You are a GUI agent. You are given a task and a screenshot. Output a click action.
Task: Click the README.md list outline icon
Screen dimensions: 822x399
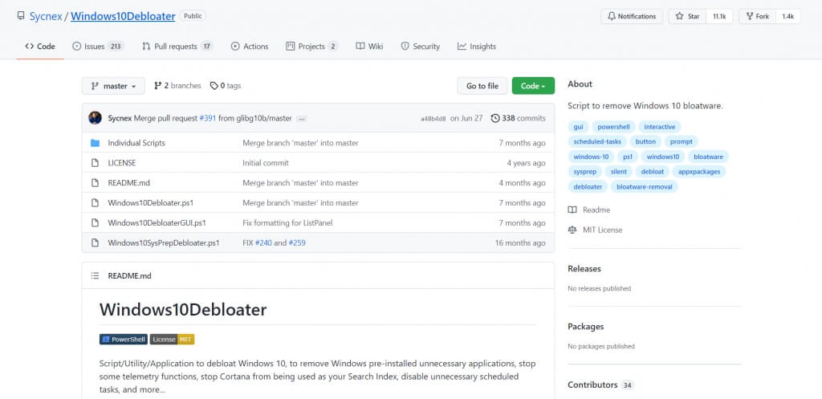(x=94, y=275)
